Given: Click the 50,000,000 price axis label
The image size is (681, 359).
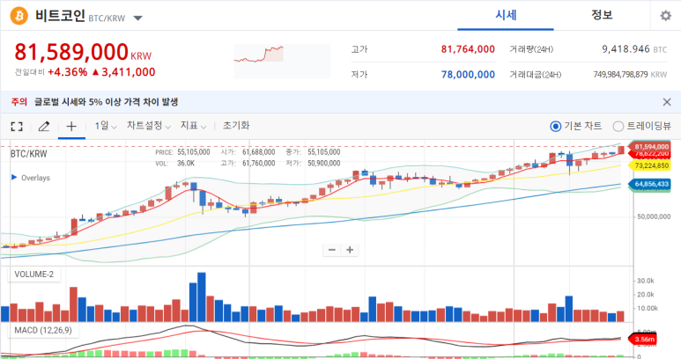Looking at the screenshot, I should (654, 216).
